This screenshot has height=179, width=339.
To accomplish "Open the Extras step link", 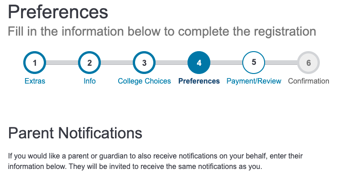I will click(x=35, y=81).
